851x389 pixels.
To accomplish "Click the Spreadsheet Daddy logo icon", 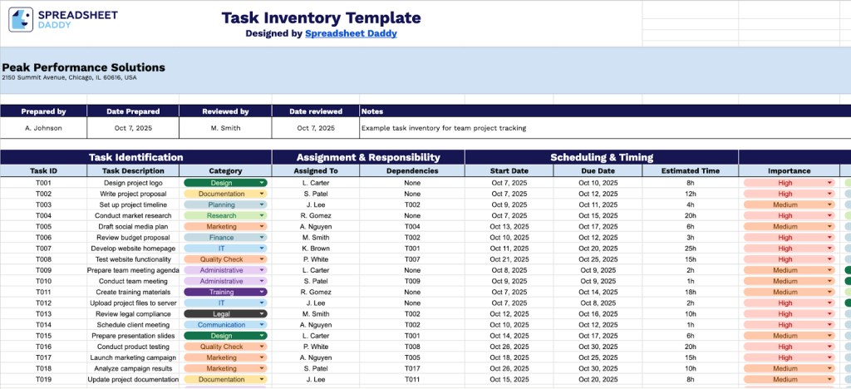I will click(22, 20).
